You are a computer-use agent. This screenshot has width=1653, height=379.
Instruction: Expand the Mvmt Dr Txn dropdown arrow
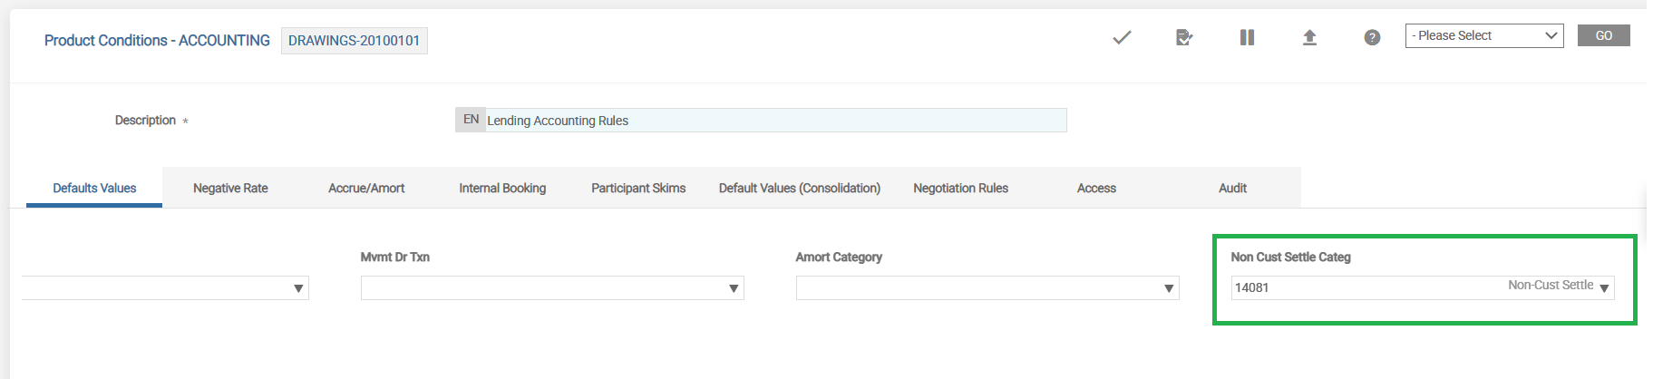pos(734,288)
